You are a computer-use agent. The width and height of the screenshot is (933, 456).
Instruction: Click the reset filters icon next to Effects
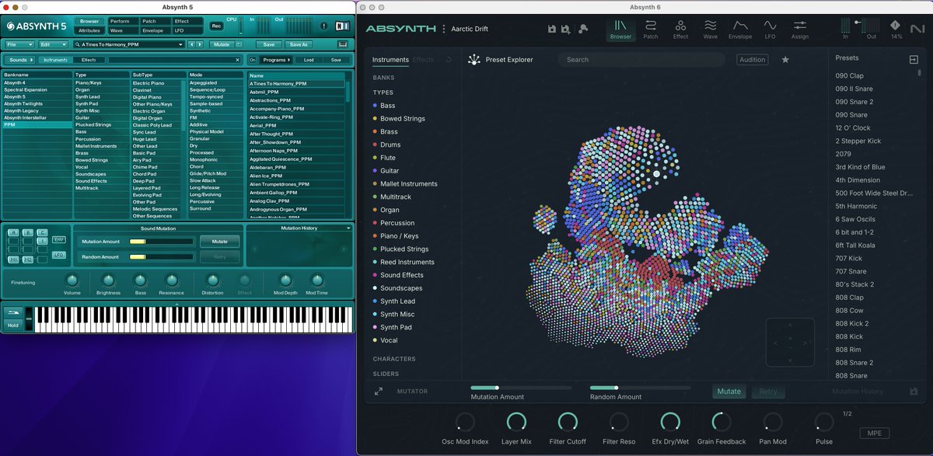click(449, 60)
